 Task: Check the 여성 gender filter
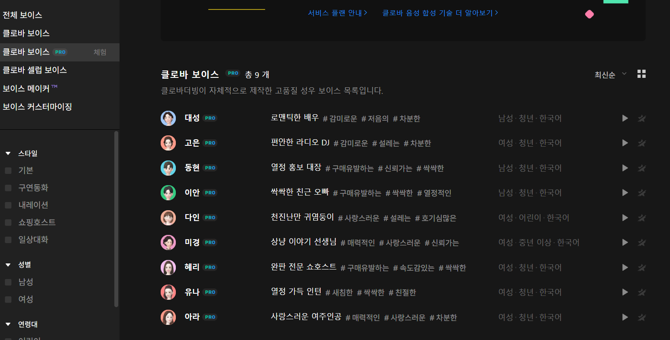pyautogui.click(x=8, y=299)
